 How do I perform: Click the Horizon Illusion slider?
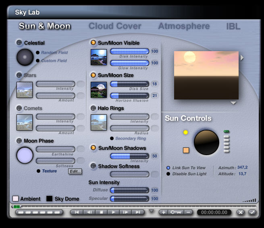coord(130,95)
